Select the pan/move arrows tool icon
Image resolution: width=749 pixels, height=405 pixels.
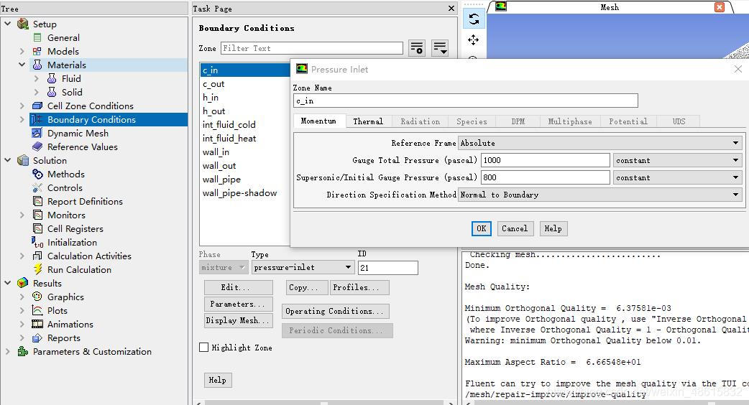474,40
